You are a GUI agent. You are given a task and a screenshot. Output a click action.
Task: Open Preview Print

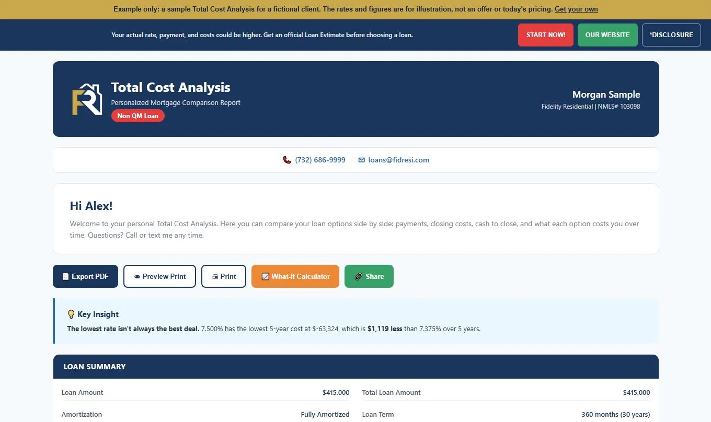point(159,276)
